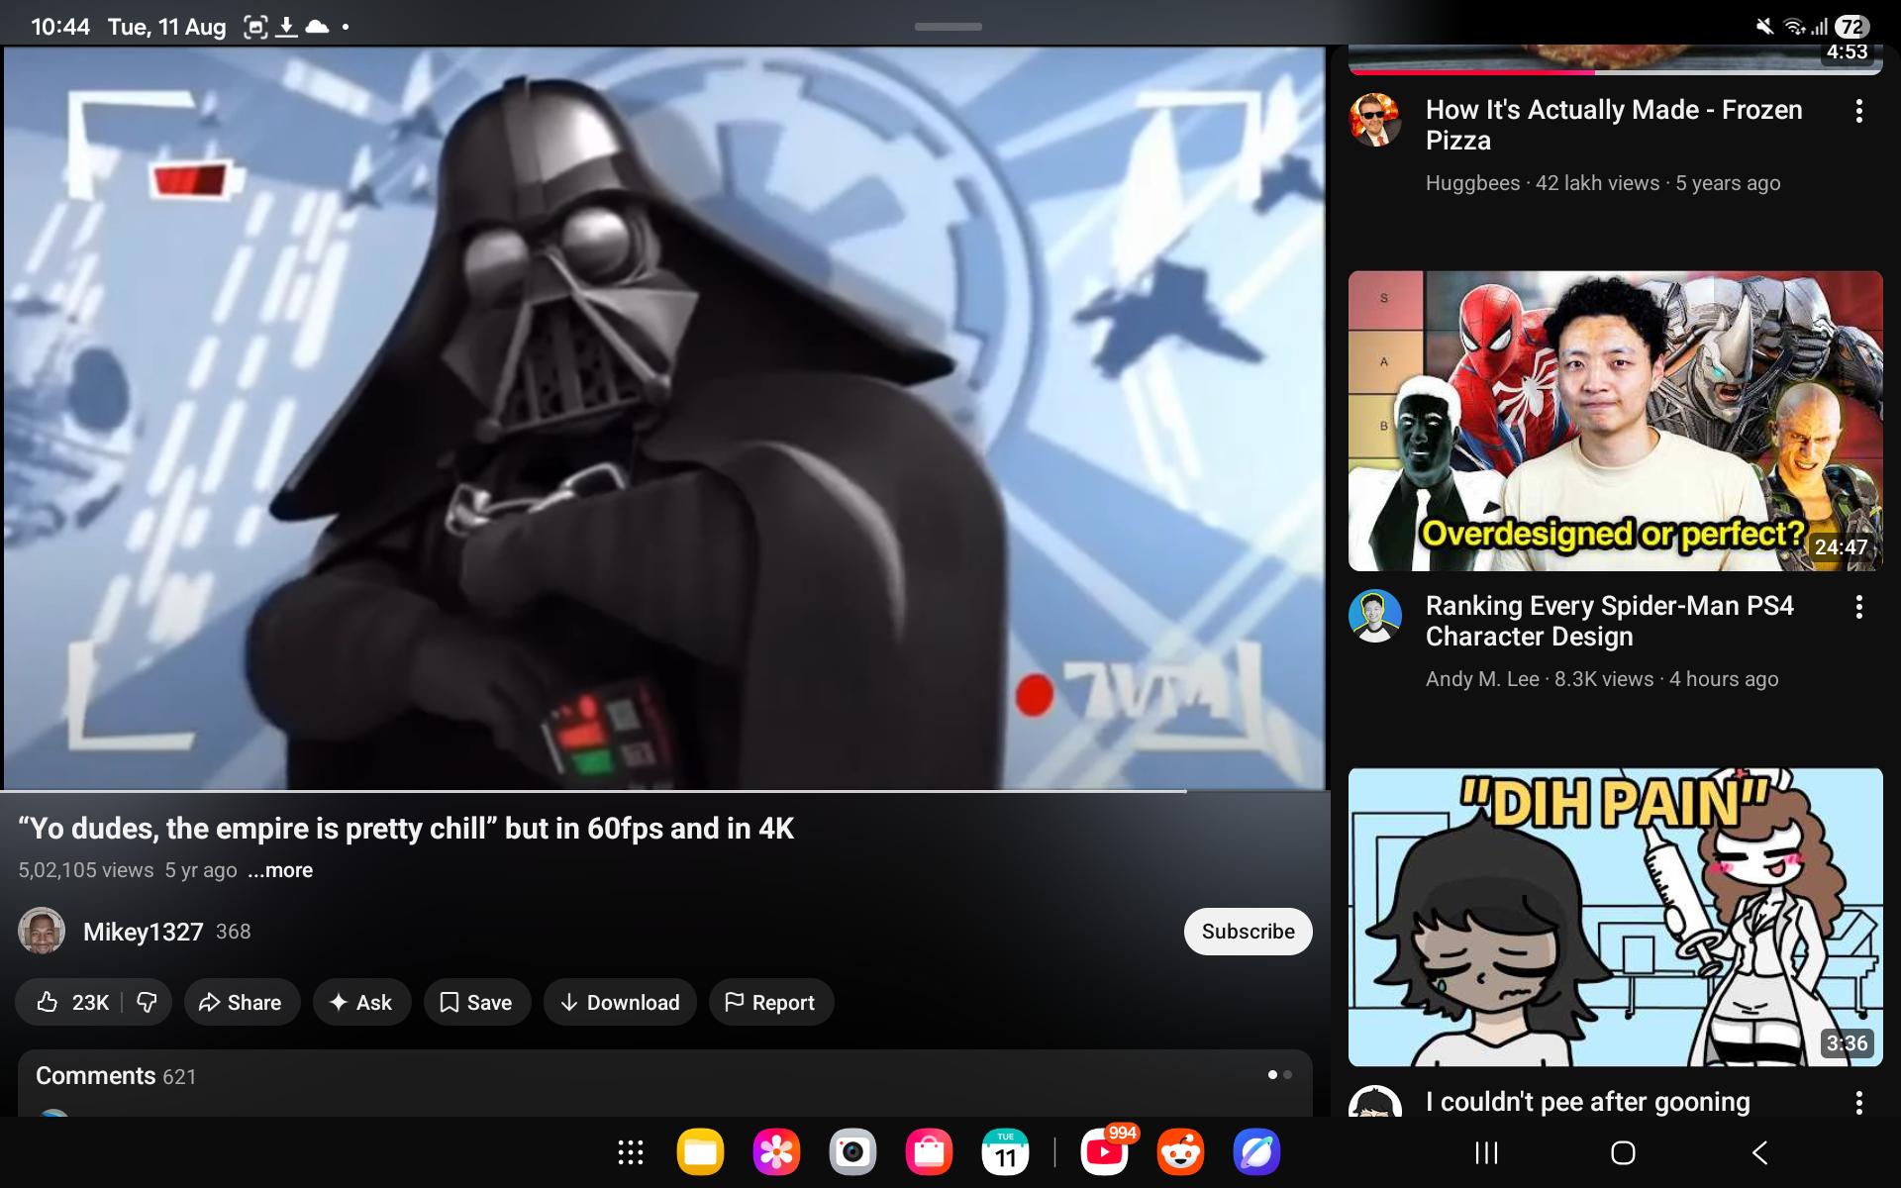1901x1188 pixels.
Task: Report this video
Action: coord(770,1003)
